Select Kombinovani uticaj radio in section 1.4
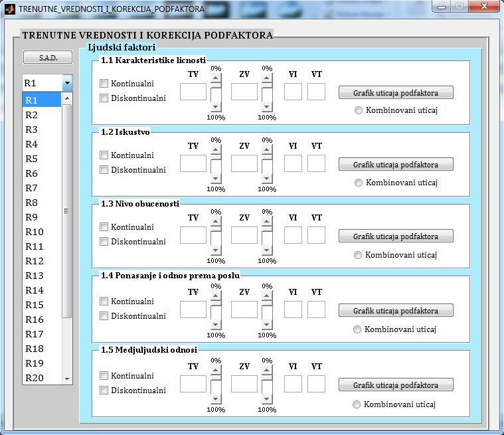Image resolution: width=504 pixels, height=435 pixels. tap(357, 329)
